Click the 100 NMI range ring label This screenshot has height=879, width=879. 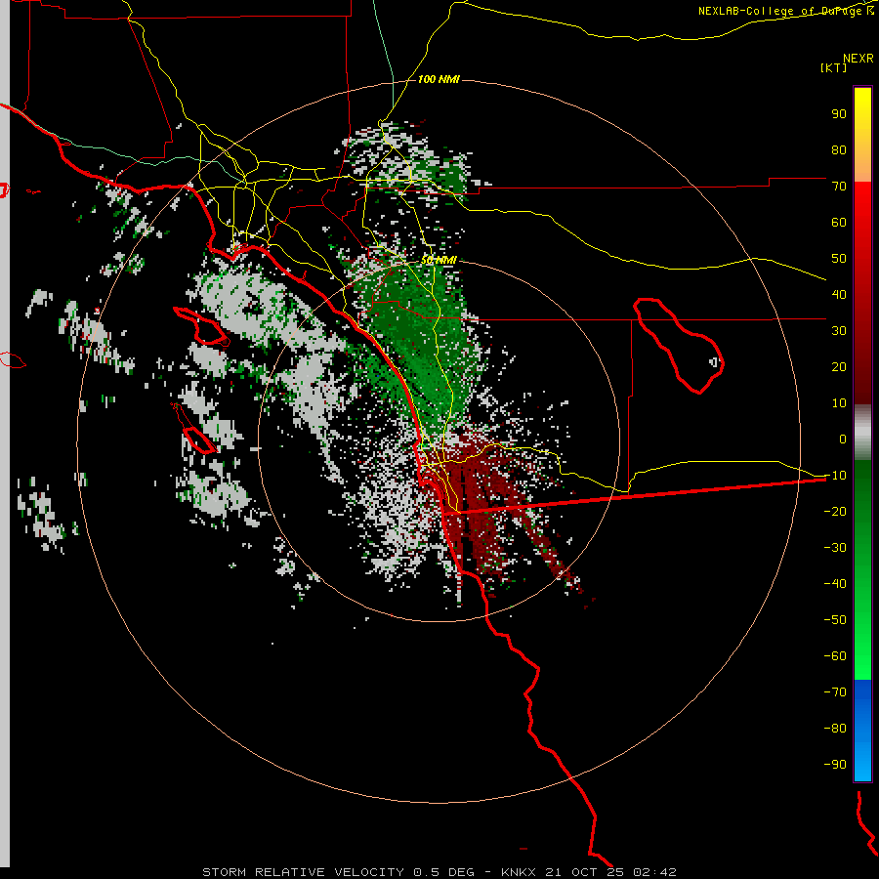(439, 80)
